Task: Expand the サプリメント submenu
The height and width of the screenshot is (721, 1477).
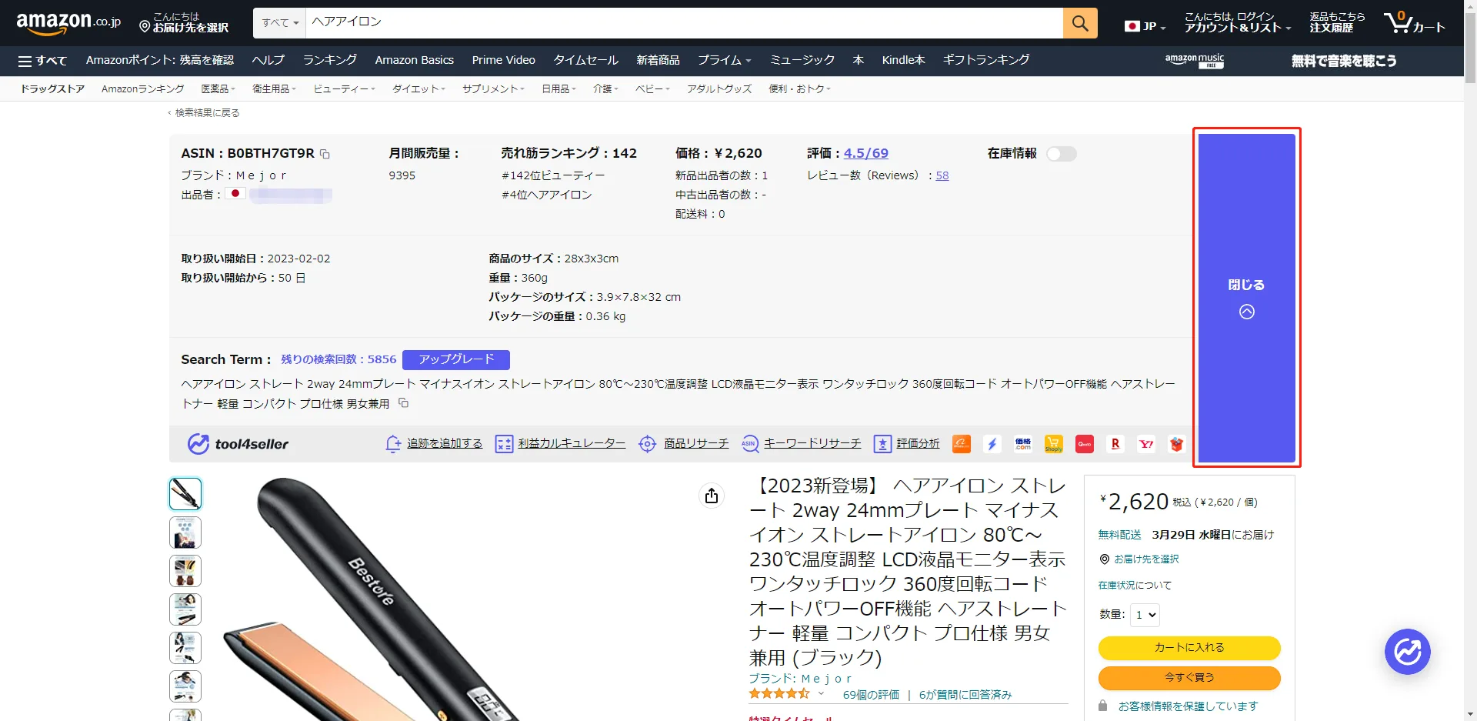Action: point(493,89)
